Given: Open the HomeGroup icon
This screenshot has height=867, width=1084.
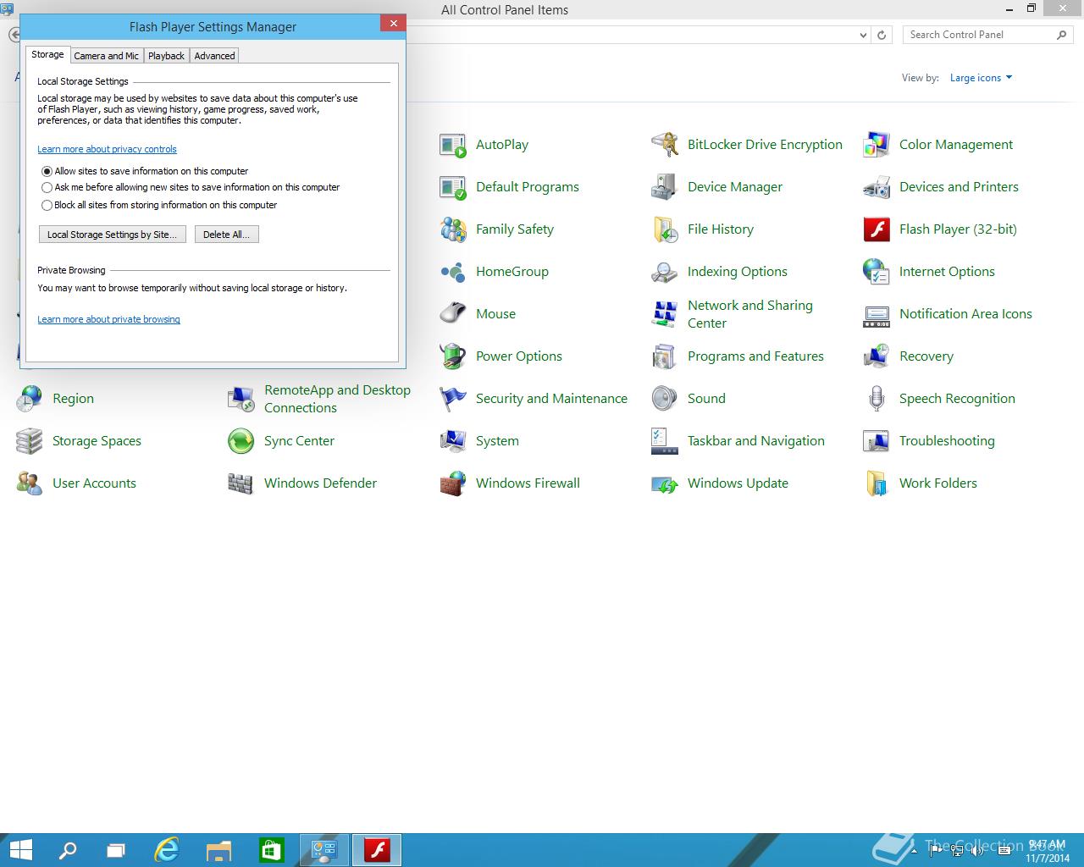Looking at the screenshot, I should tap(453, 272).
